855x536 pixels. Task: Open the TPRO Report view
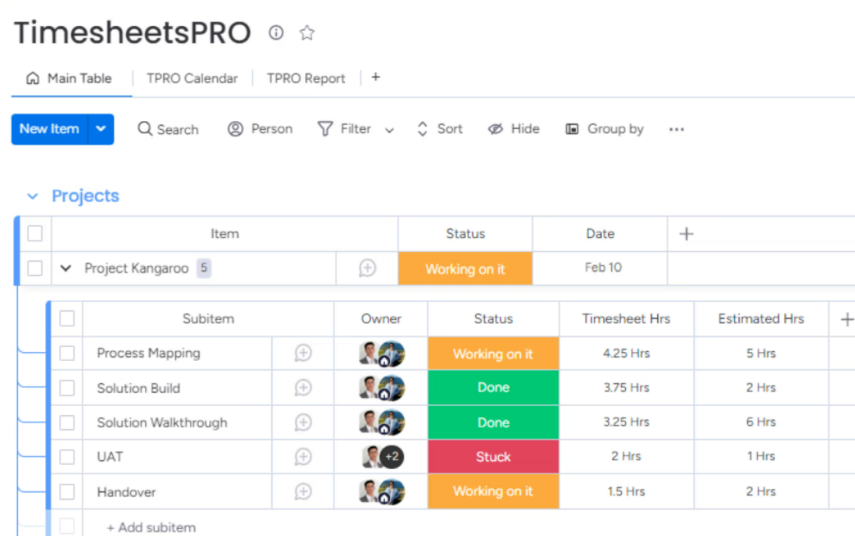tap(306, 78)
